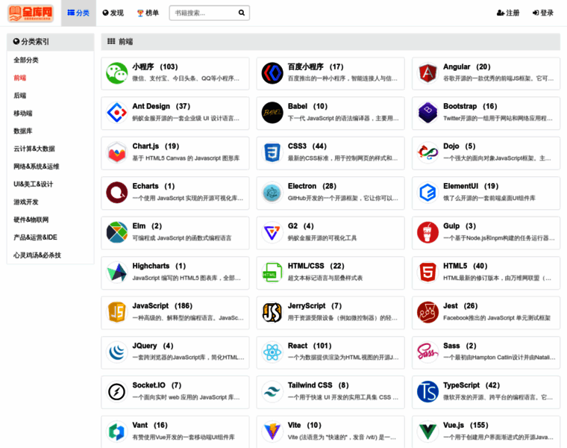Click the G2 logo icon
Viewport: 567px width, 448px height.
tap(272, 232)
